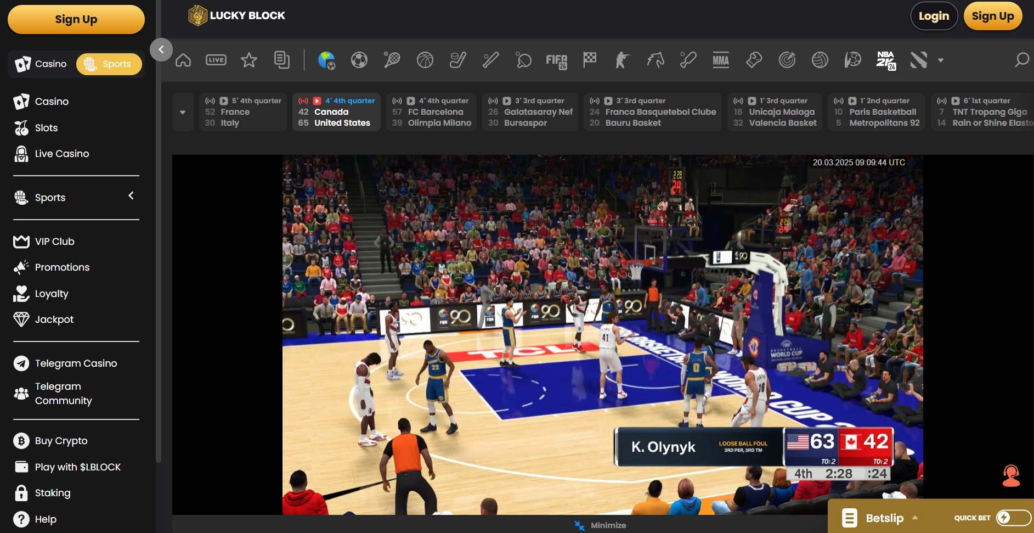Open FC Barcelona vs Olimpia Milano card
Screen dimensions: 1034x533
(431, 112)
